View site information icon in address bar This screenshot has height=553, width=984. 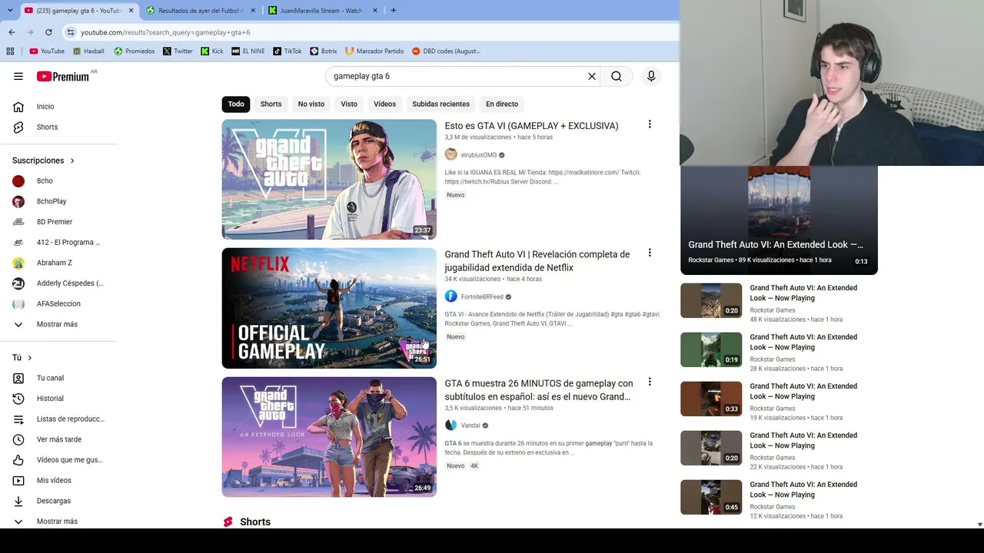point(71,32)
